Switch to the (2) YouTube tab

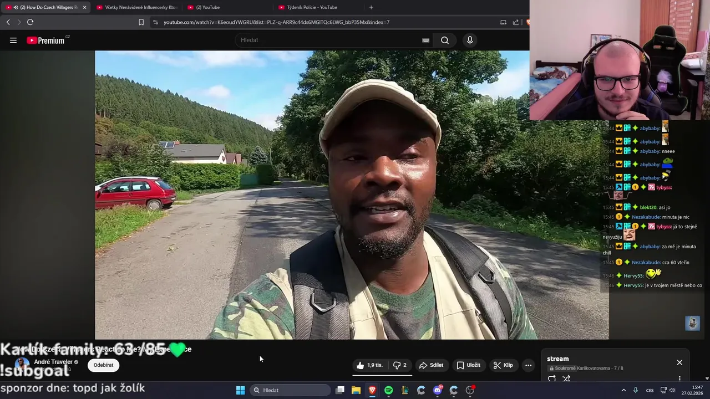coord(227,7)
